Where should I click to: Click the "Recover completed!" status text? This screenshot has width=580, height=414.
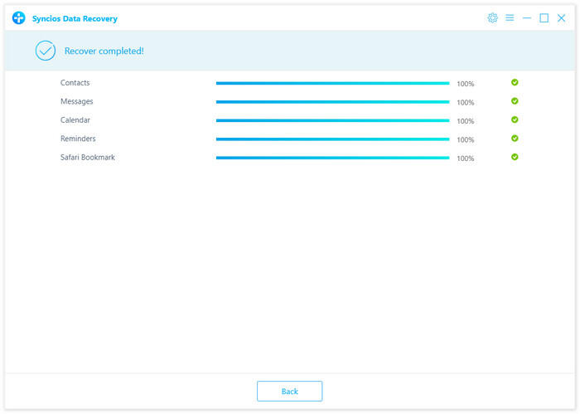click(x=104, y=51)
